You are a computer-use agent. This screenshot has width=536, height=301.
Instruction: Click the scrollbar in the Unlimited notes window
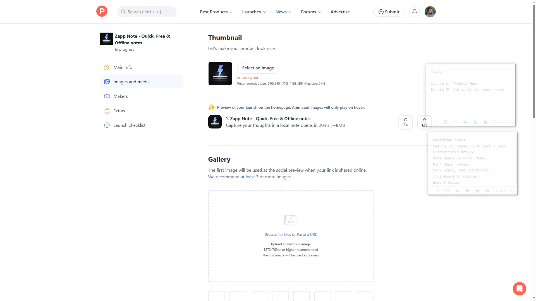(516, 159)
